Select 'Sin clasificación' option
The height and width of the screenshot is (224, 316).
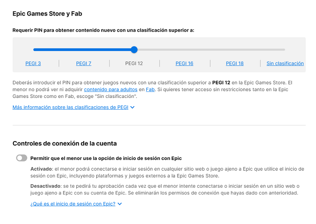pos(285,64)
